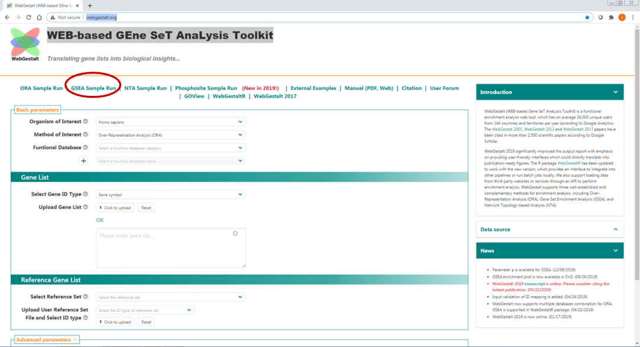Click help icon beside Organism of Interest
The height and width of the screenshot is (347, 640).
pyautogui.click(x=85, y=121)
